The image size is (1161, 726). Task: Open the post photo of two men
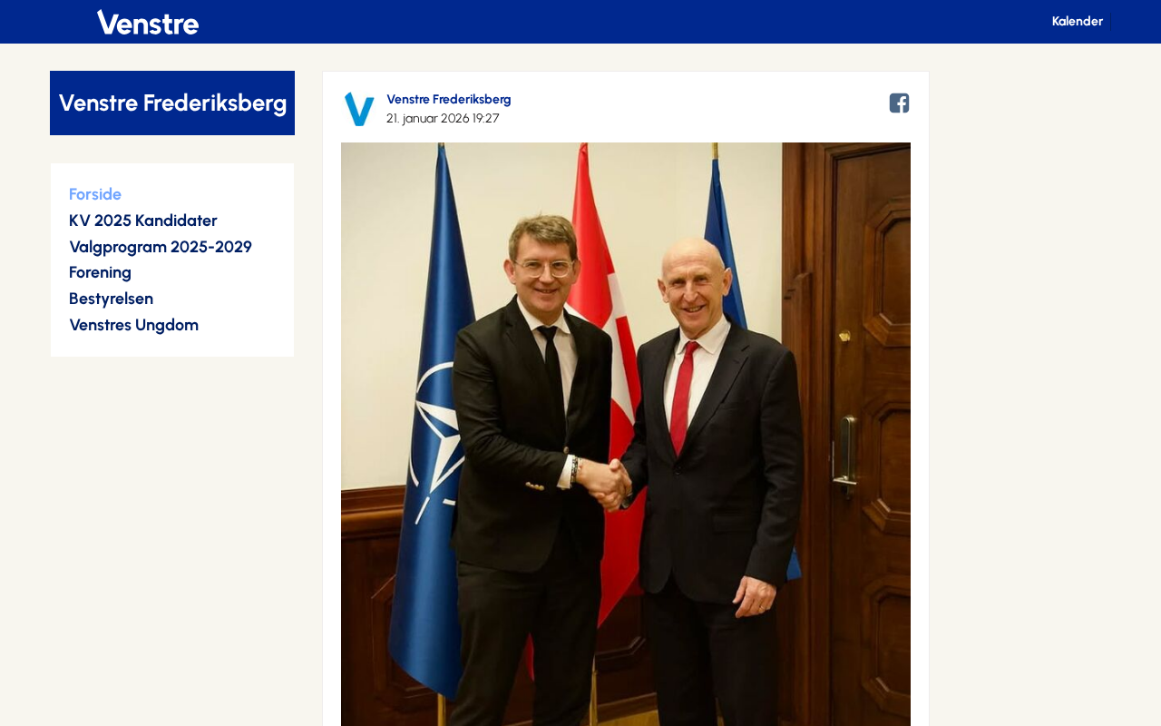pos(626,434)
